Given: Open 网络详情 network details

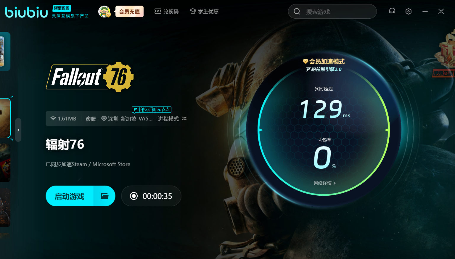Looking at the screenshot, I should point(324,183).
